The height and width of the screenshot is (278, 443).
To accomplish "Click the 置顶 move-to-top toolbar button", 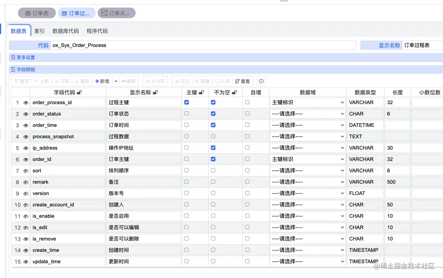I will (22, 81).
